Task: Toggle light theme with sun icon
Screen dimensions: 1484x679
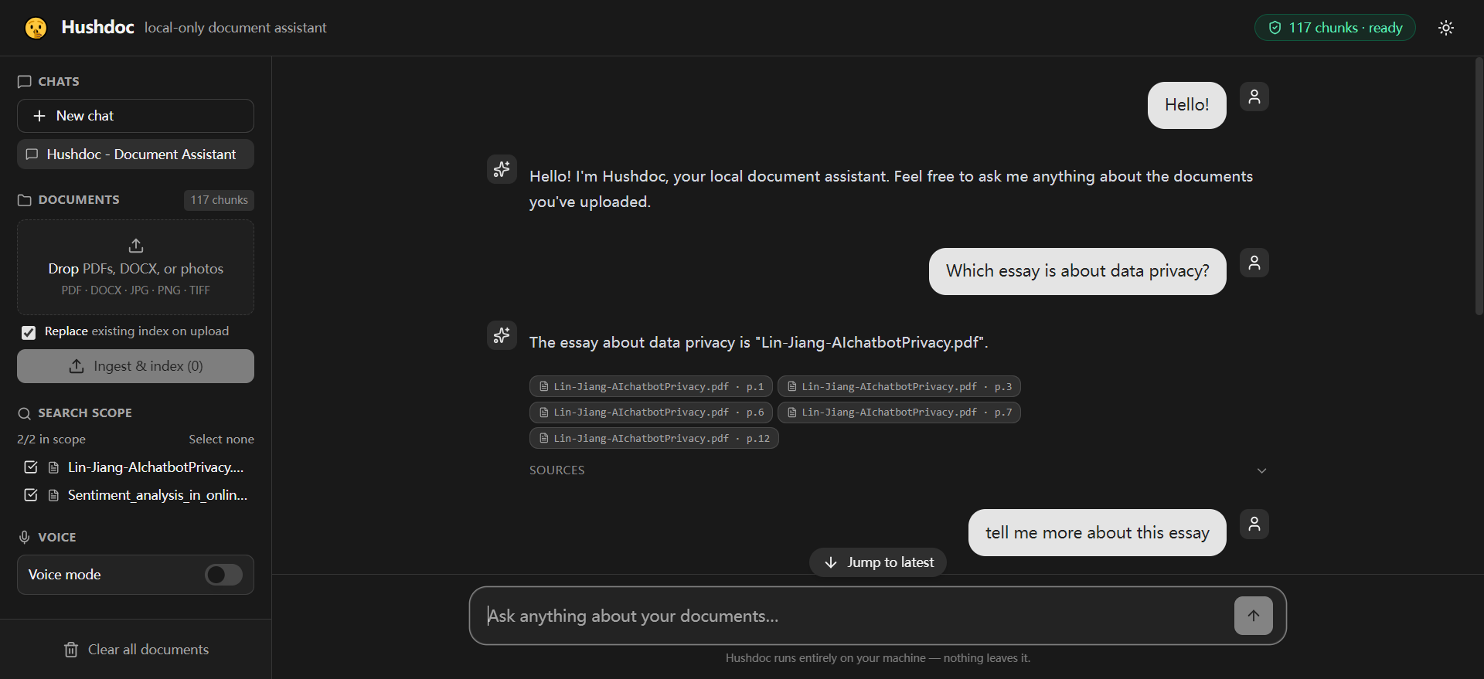Action: tap(1446, 28)
